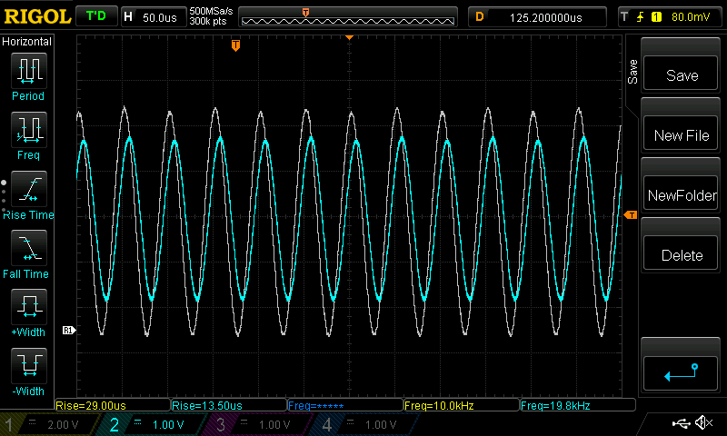Screen dimensions: 727x436
Task: Click the Delete button
Action: click(681, 255)
